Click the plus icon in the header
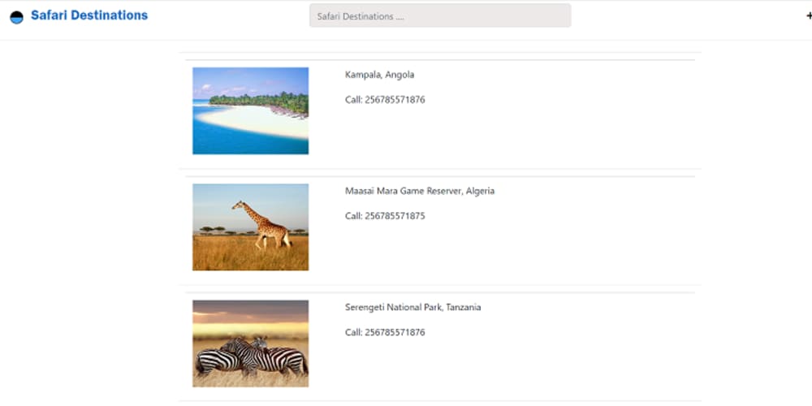This screenshot has width=812, height=406. (809, 16)
